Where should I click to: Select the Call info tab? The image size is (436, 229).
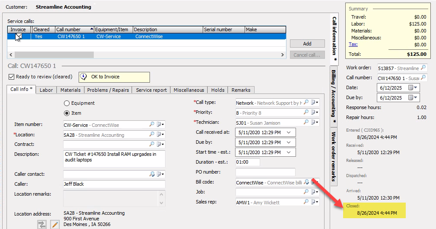(x=21, y=89)
